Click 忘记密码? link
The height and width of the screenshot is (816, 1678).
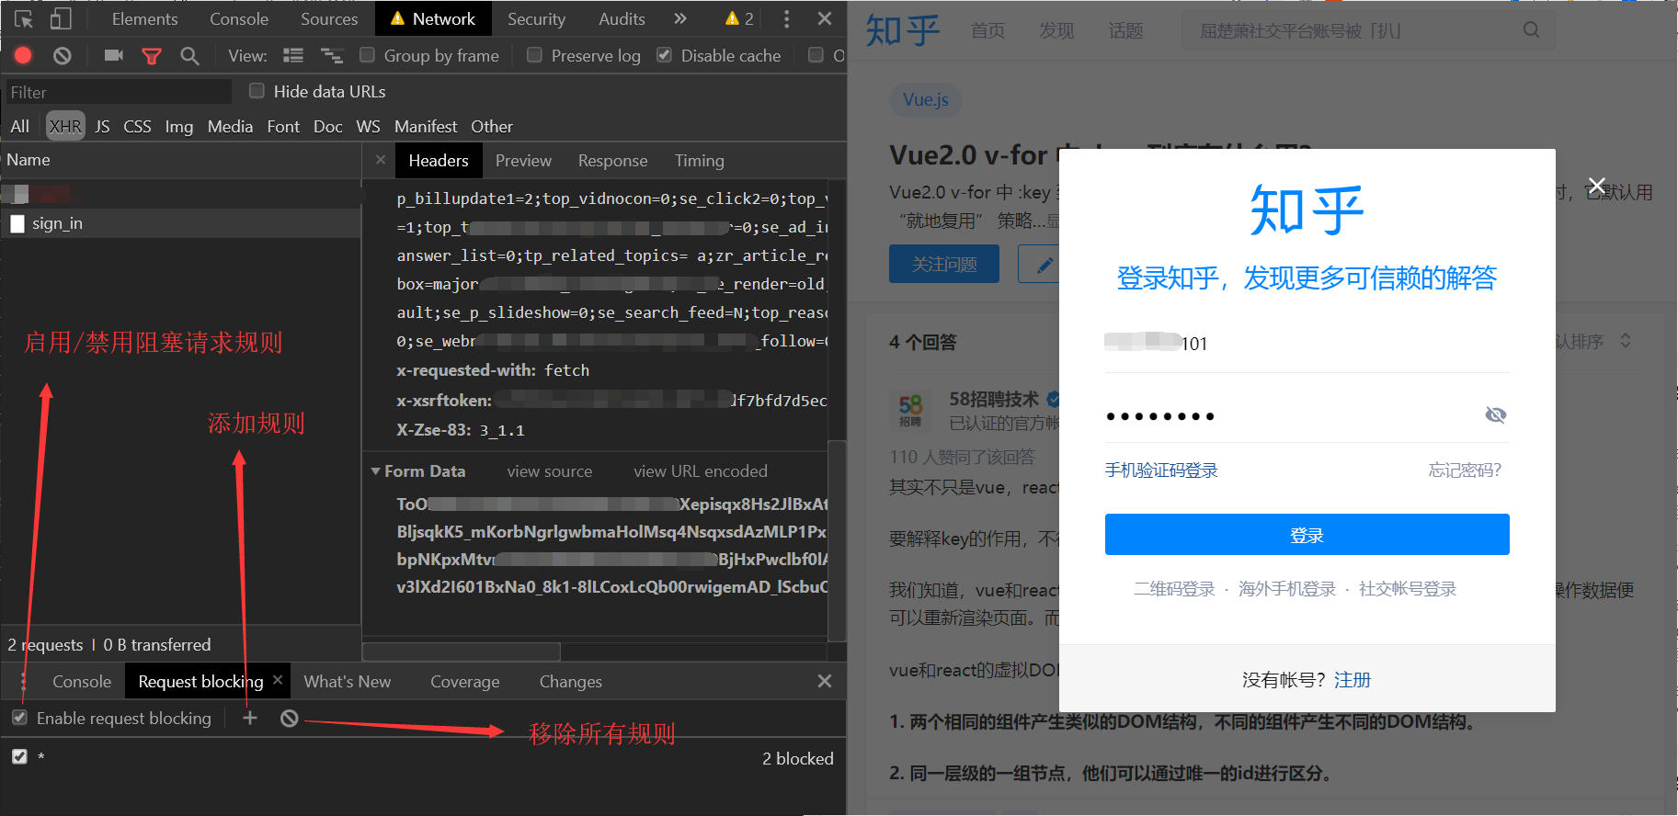(x=1465, y=470)
